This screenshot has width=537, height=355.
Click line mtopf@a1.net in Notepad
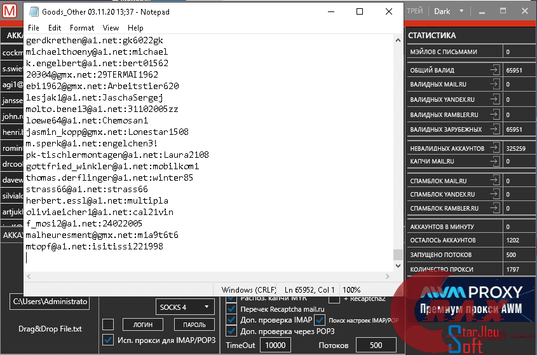pos(95,246)
